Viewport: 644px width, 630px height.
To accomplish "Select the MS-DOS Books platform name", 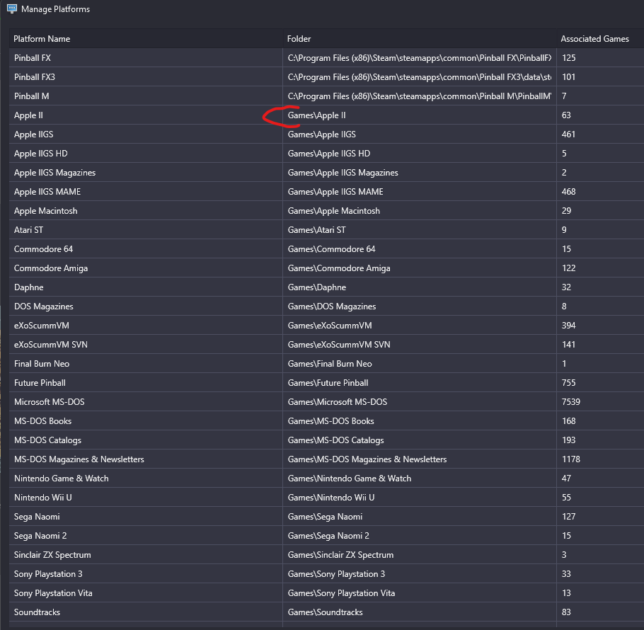I will (x=42, y=421).
